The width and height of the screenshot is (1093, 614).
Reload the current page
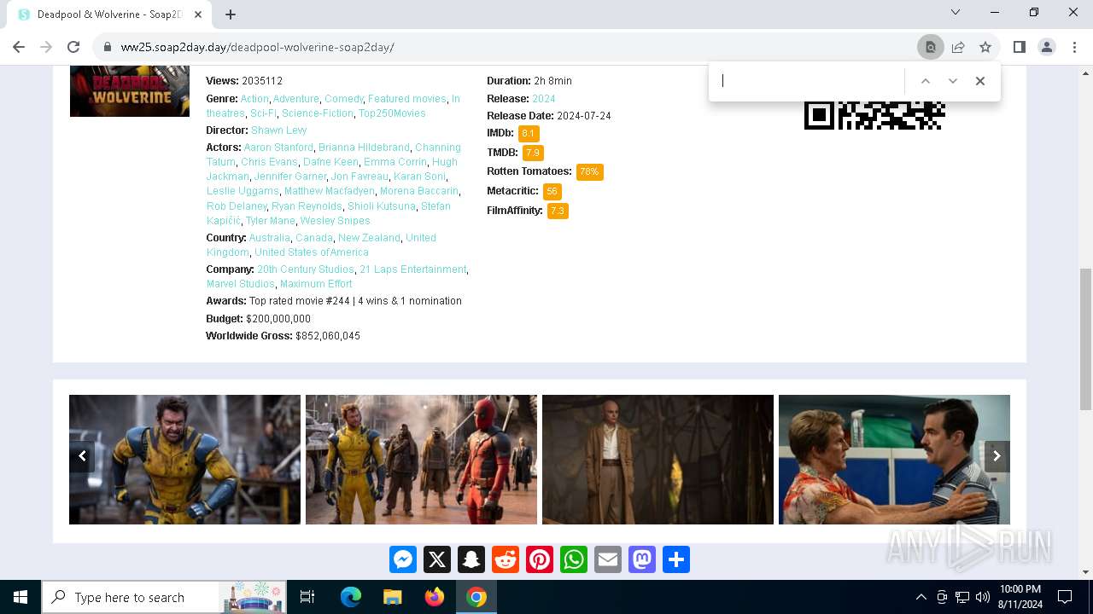coord(73,47)
